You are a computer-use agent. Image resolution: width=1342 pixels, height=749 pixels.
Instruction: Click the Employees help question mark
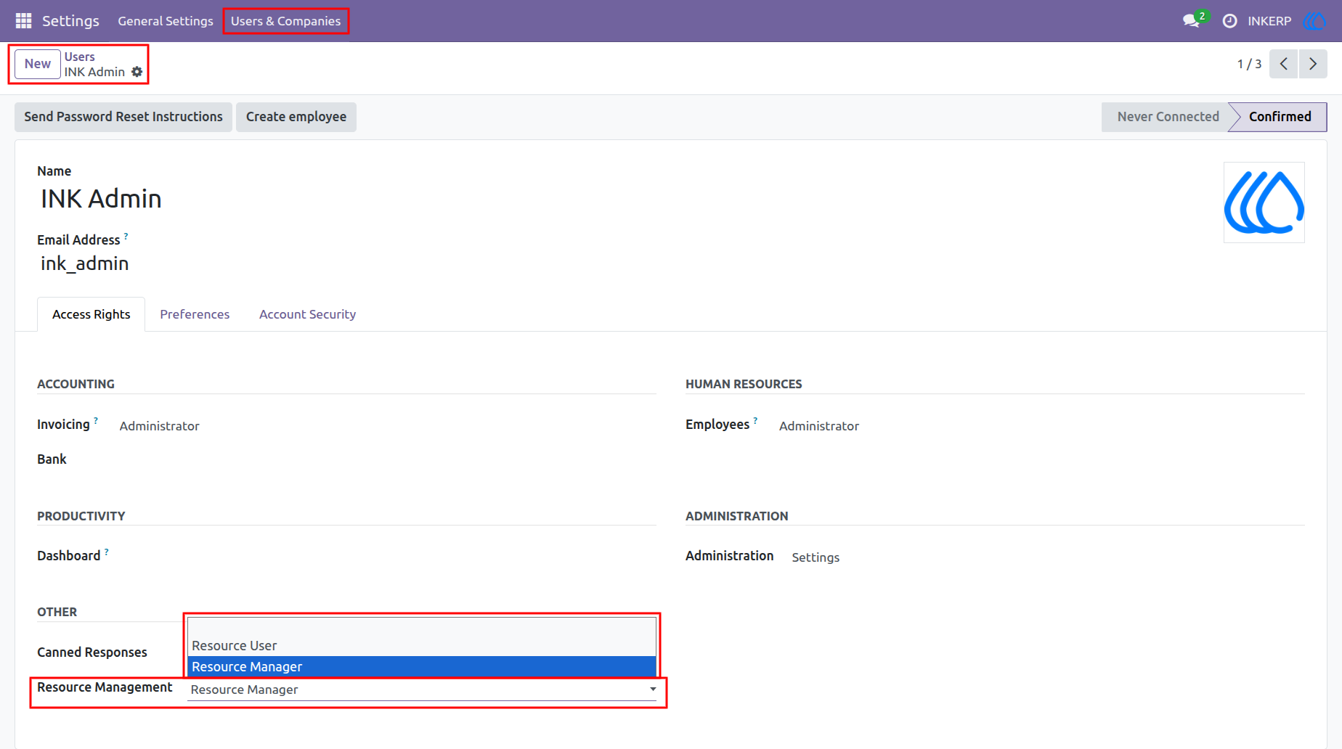pos(755,420)
